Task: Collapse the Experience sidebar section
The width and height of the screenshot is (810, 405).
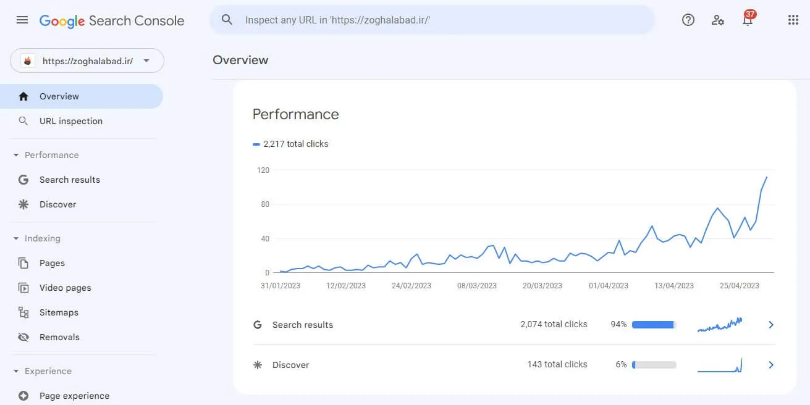Action: [x=16, y=371]
